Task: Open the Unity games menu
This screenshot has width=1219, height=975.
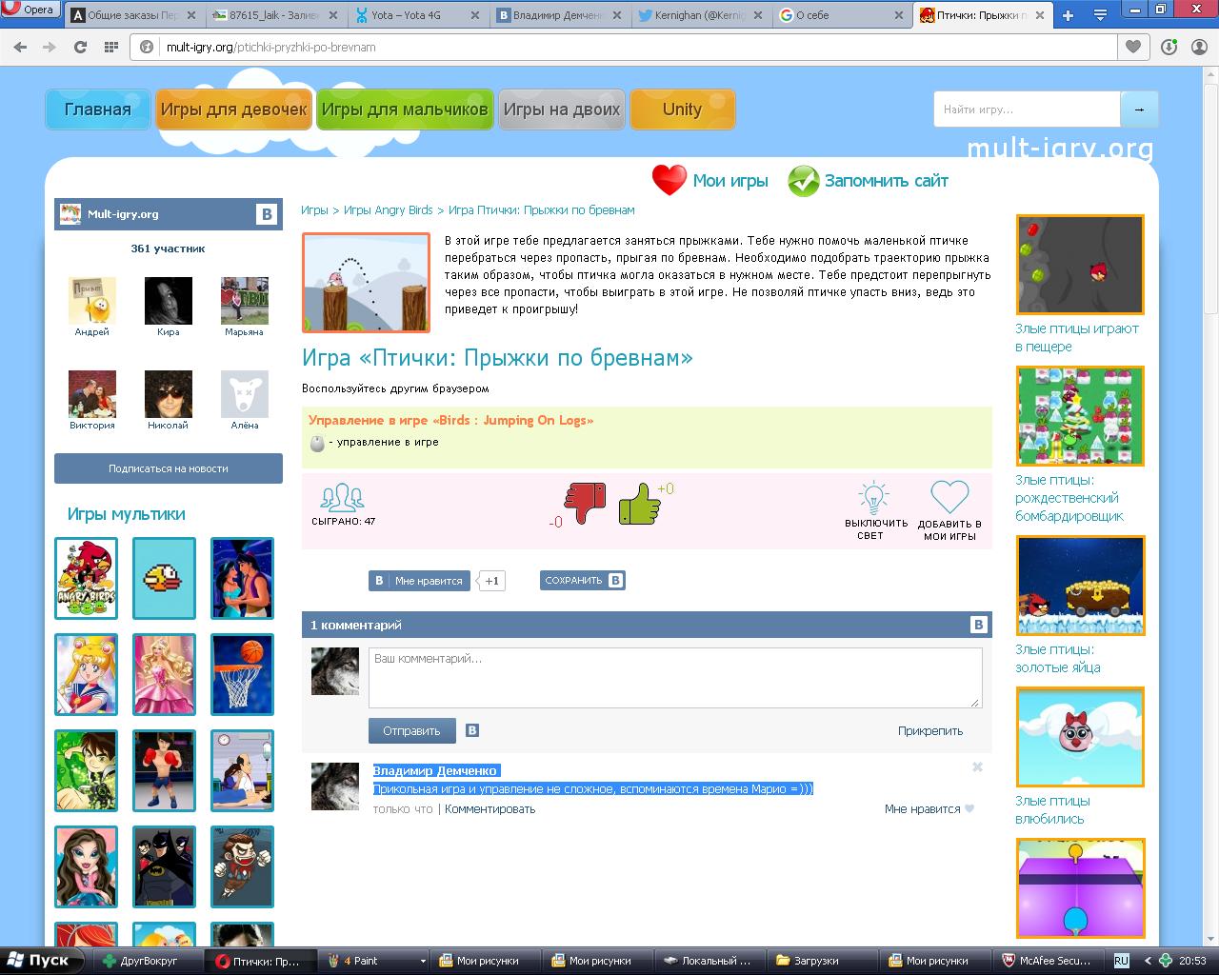Action: tap(682, 109)
